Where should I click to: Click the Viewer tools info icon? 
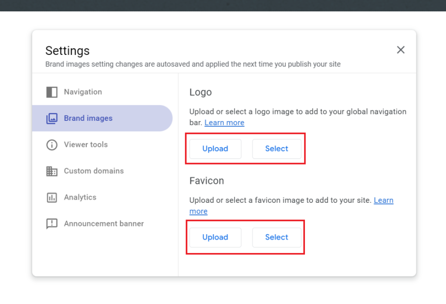point(51,144)
